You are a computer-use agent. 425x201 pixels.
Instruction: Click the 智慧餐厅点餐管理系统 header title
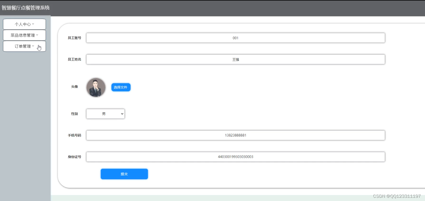[x=26, y=8]
